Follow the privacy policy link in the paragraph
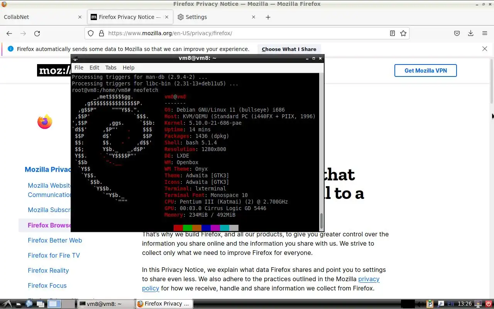The height and width of the screenshot is (309, 494). click(369, 279)
